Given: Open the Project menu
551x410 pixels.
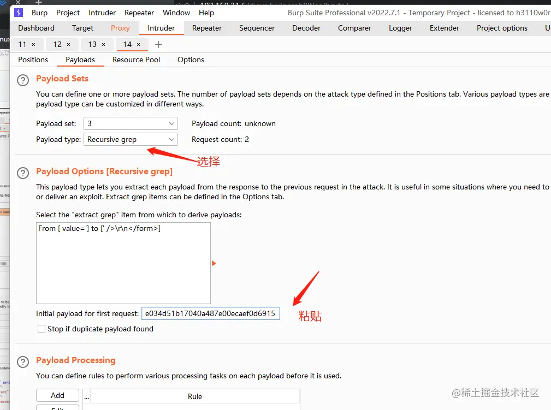Looking at the screenshot, I should 68,13.
